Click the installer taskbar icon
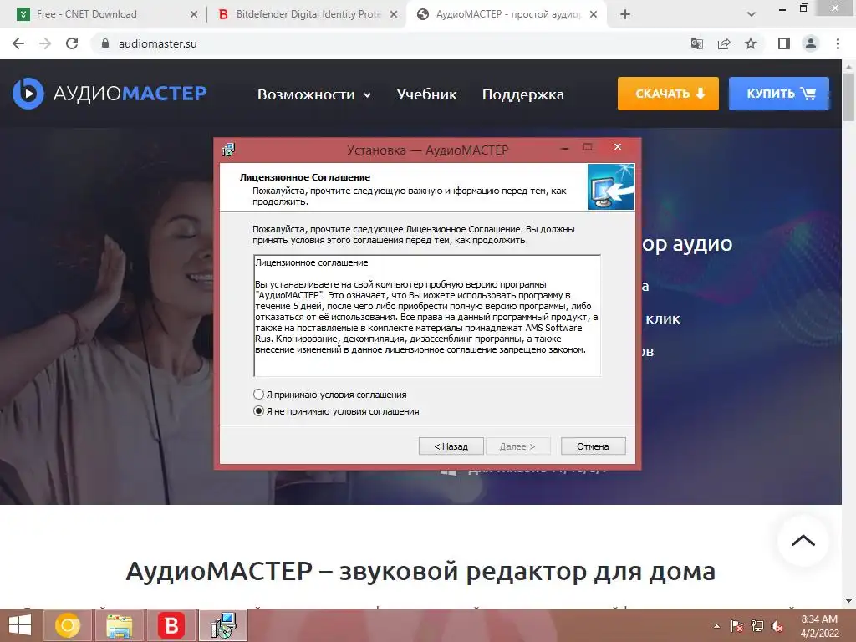Viewport: 856px width, 642px height. point(223,625)
